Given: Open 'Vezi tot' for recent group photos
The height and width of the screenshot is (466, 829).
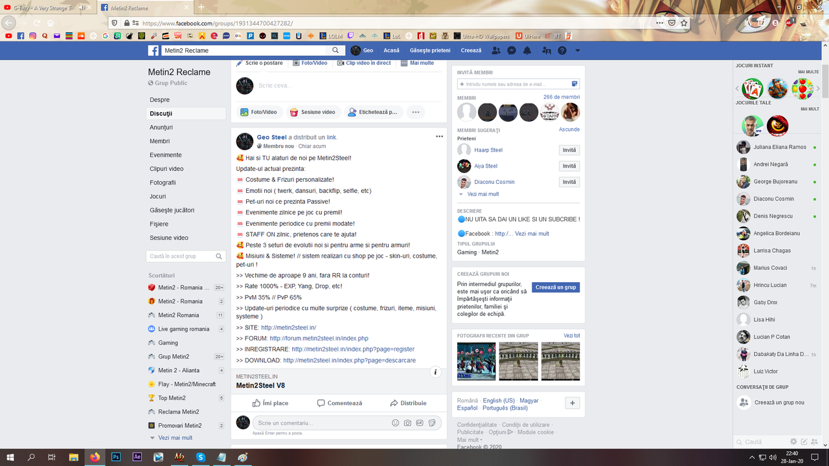Looking at the screenshot, I should click(572, 336).
